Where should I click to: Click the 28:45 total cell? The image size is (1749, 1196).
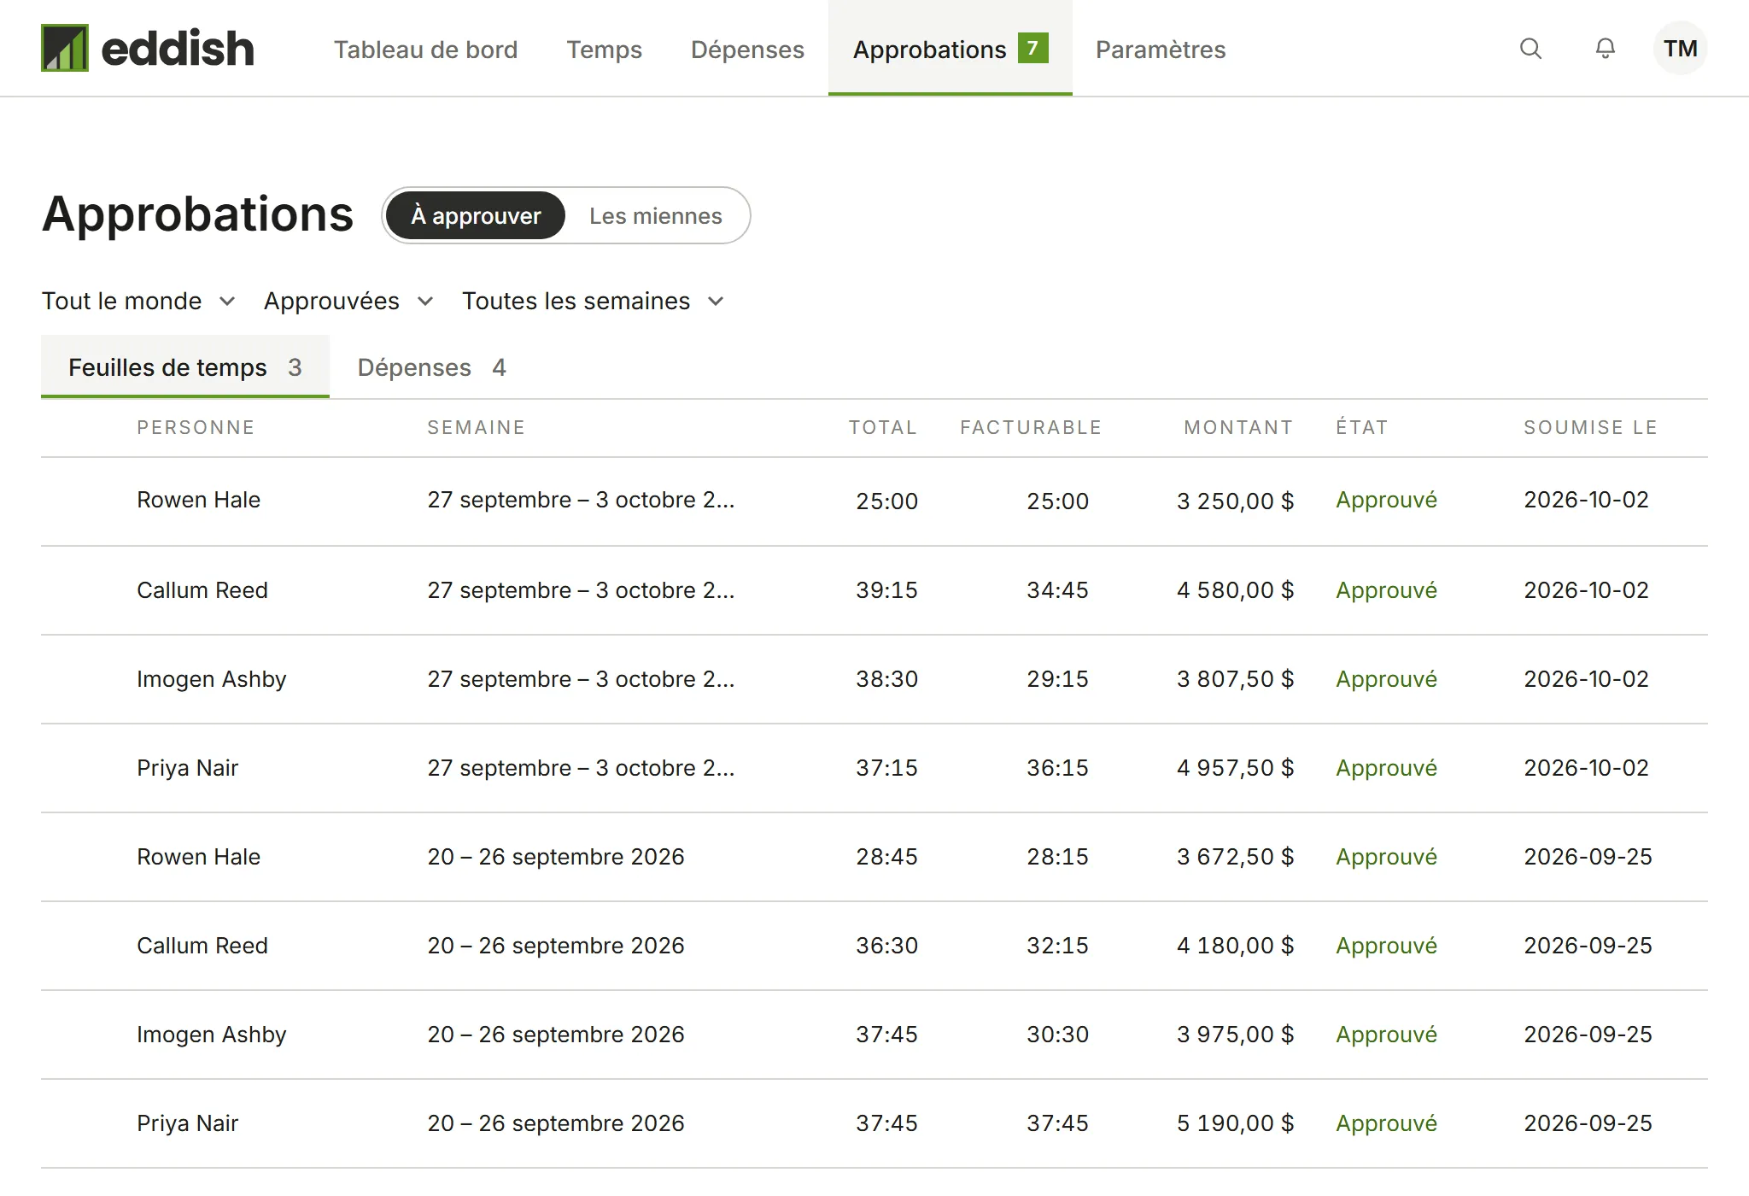886,857
